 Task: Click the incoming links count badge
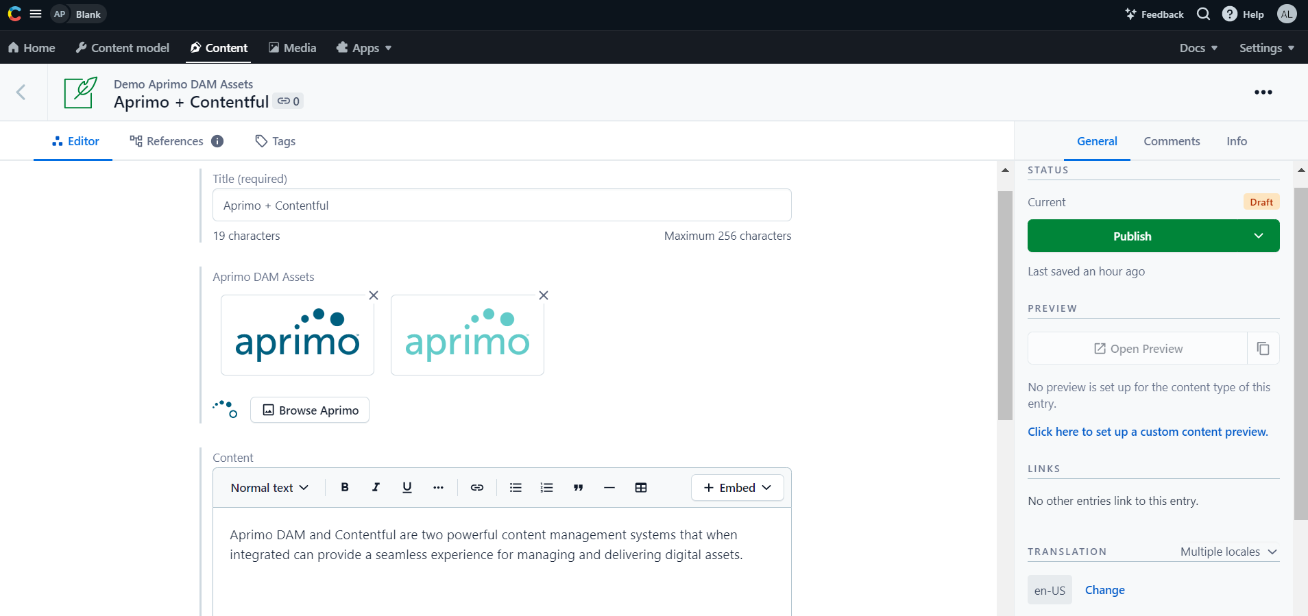point(288,101)
